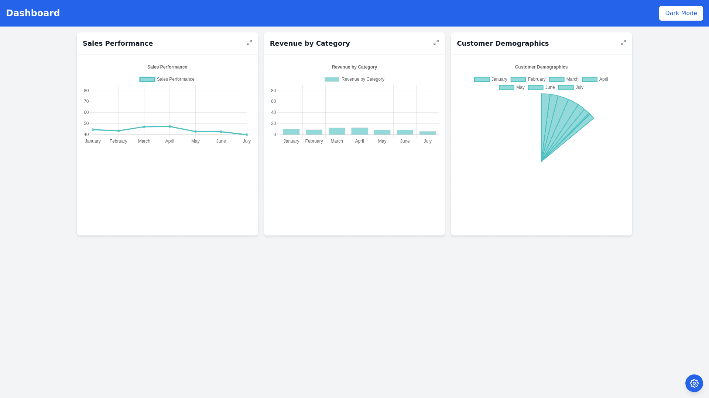Click the July data point on the sales line
The width and height of the screenshot is (709, 398).
coord(247,135)
